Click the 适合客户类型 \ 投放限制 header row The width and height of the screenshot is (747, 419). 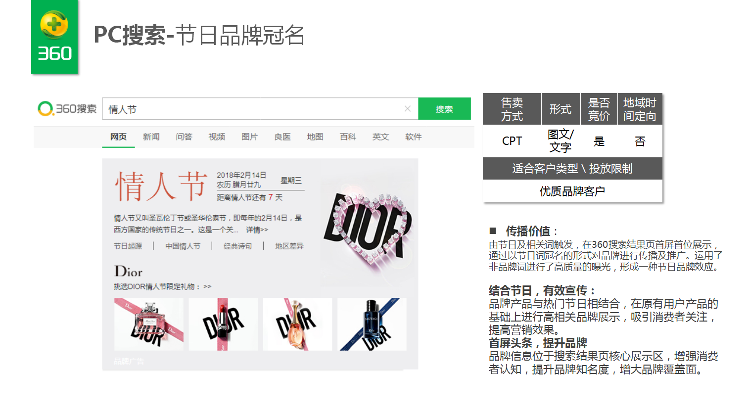[x=572, y=169]
